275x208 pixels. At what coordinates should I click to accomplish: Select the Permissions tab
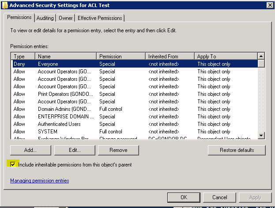tap(20, 18)
